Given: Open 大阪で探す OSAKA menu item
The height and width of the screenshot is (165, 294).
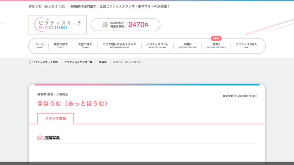Looking at the screenshot, I should (85, 46).
